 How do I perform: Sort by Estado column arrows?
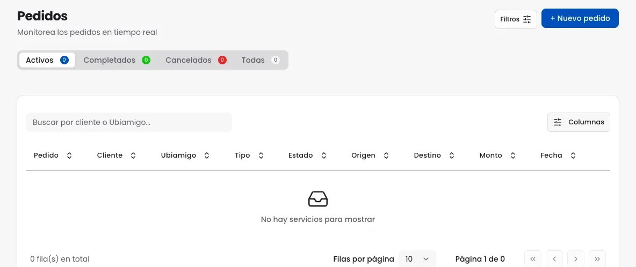[x=324, y=155]
